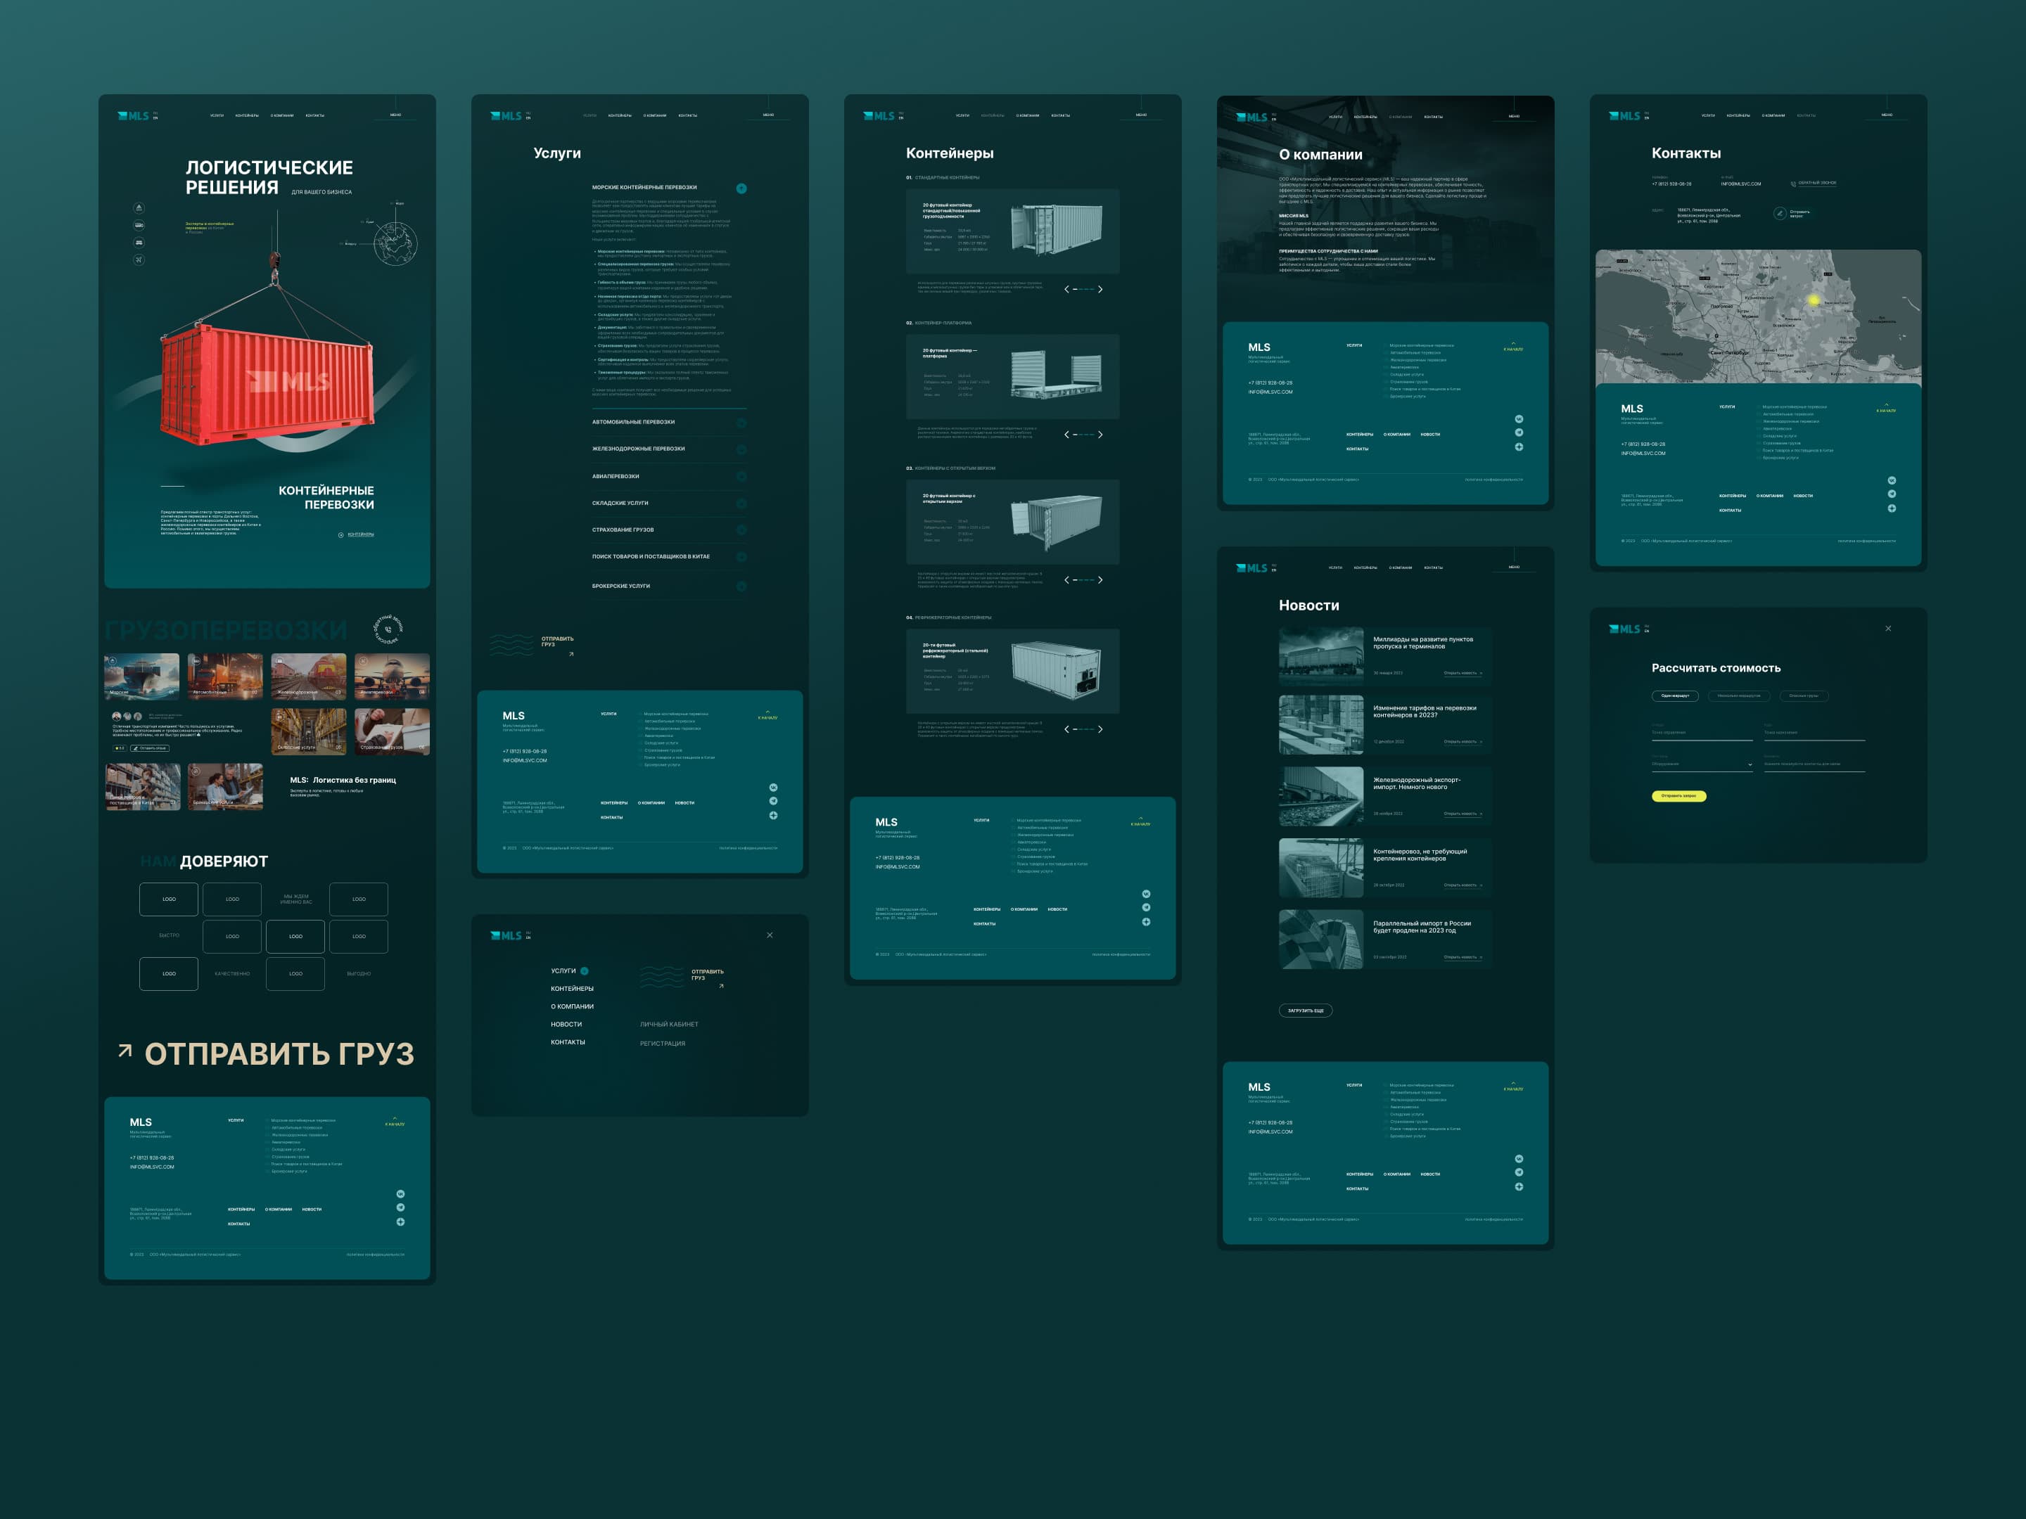This screenshot has height=1519, width=2026.
Task: Open НОВОСТИ in the menu overlay
Action: (x=566, y=1025)
